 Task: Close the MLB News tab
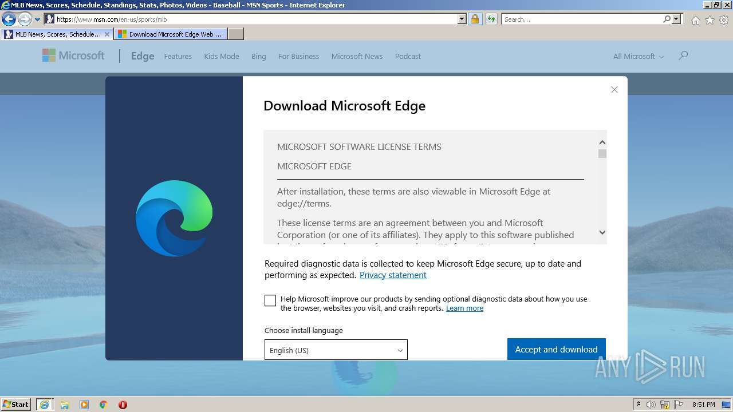[107, 34]
